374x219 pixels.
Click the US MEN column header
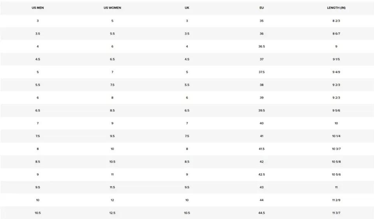[x=38, y=8]
